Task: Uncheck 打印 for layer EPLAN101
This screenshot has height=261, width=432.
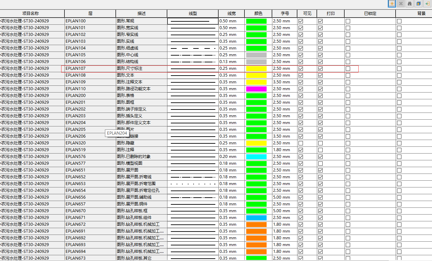Action: 320,28
